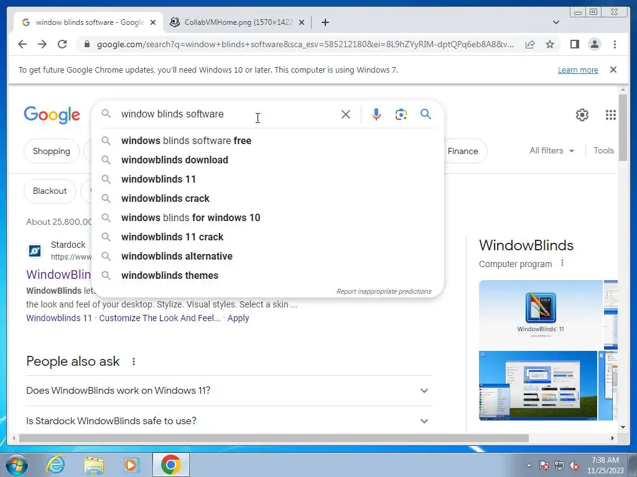
Task: Open WindowBlinds desktop screenshot thumbnail
Action: [x=538, y=386]
